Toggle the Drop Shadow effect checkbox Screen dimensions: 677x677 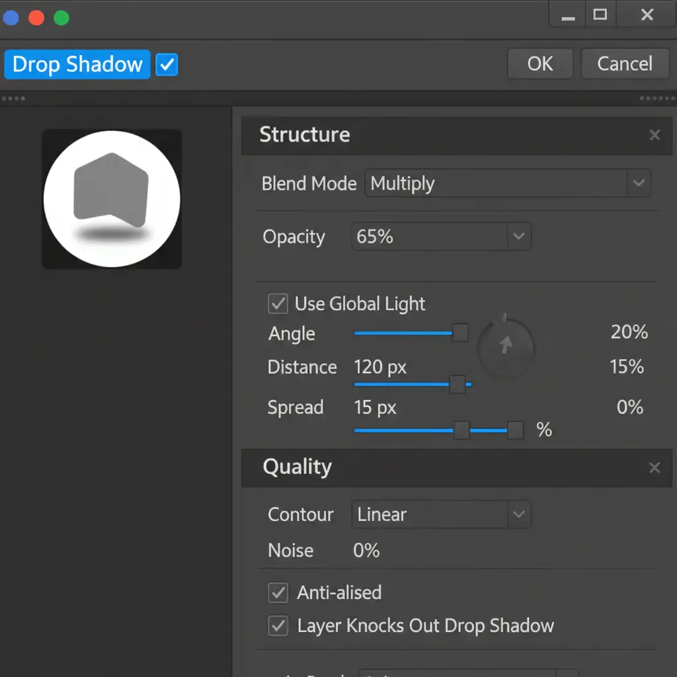tap(167, 65)
